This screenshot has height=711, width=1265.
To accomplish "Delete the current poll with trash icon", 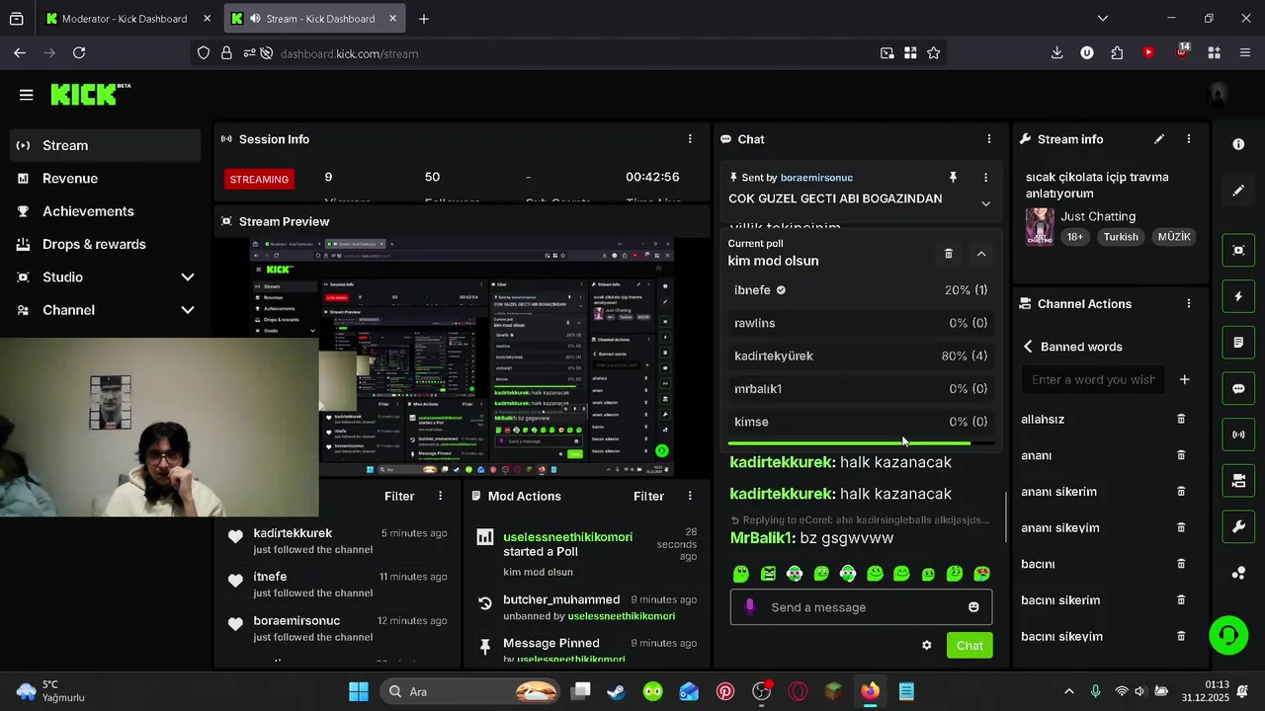I will point(948,254).
